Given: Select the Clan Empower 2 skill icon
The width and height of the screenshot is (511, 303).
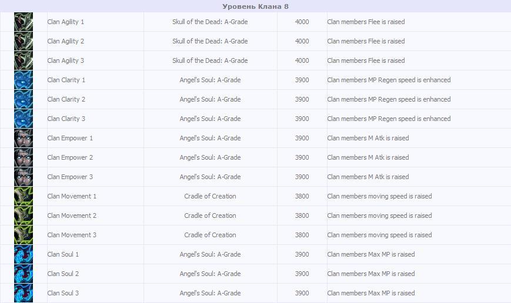Looking at the screenshot, I should (x=24, y=158).
